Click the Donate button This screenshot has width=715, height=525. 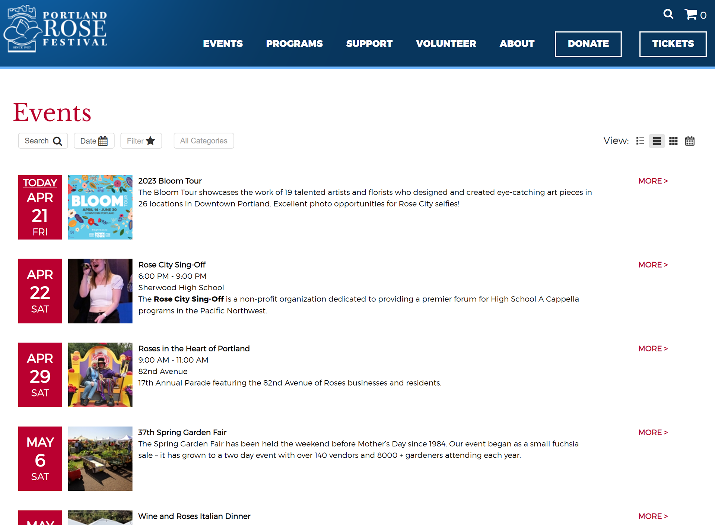point(588,44)
